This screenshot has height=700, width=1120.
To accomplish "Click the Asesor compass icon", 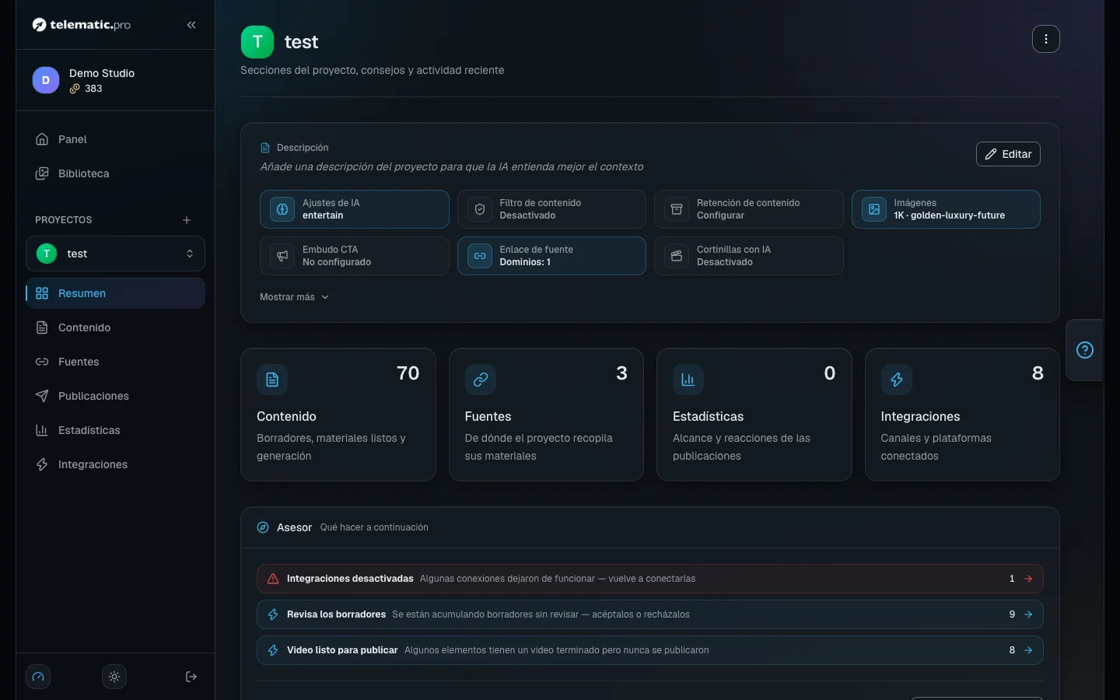I will tap(263, 527).
